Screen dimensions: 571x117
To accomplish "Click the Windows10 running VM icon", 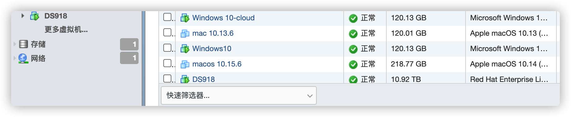I will [185, 49].
